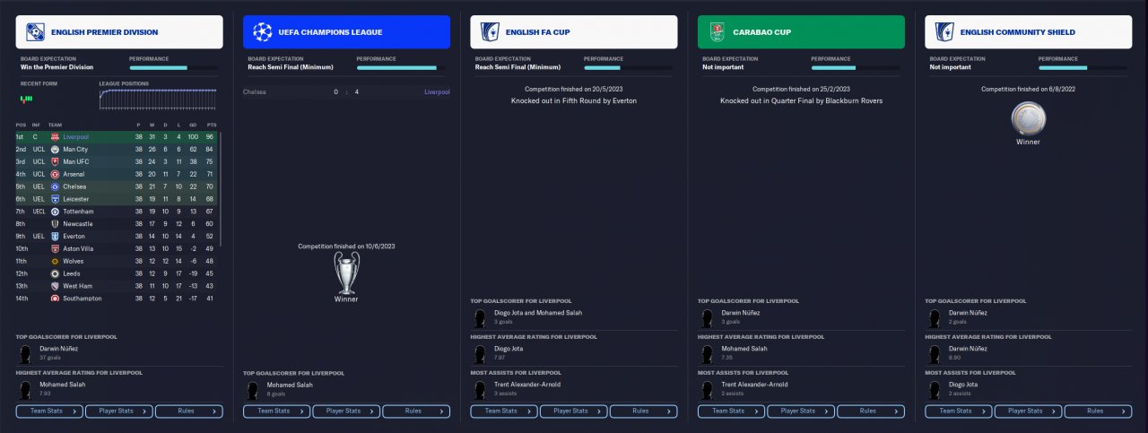Open Player Stats in Carabao Cup panel
The image size is (1148, 433).
pyautogui.click(x=801, y=411)
